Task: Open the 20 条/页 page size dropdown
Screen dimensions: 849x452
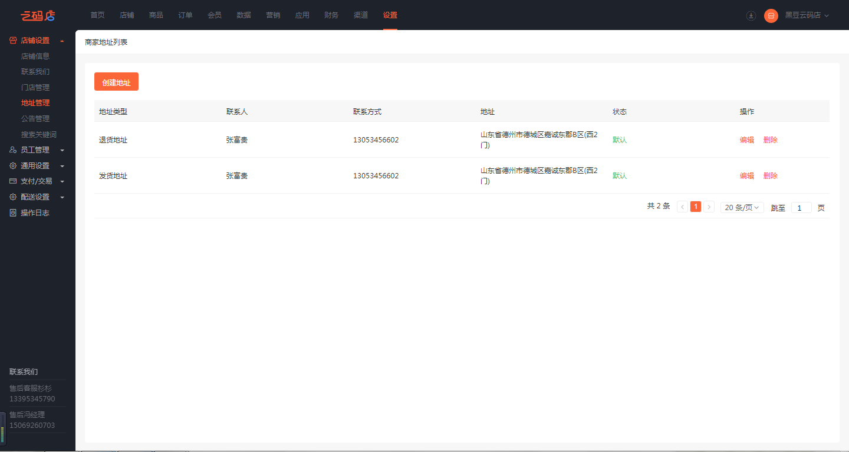Action: click(742, 207)
